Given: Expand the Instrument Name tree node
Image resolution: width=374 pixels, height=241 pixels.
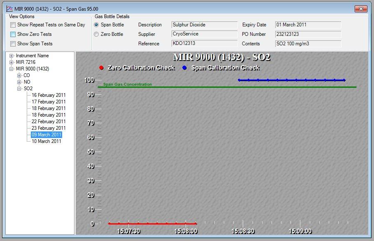Looking at the screenshot, I should (11, 56).
